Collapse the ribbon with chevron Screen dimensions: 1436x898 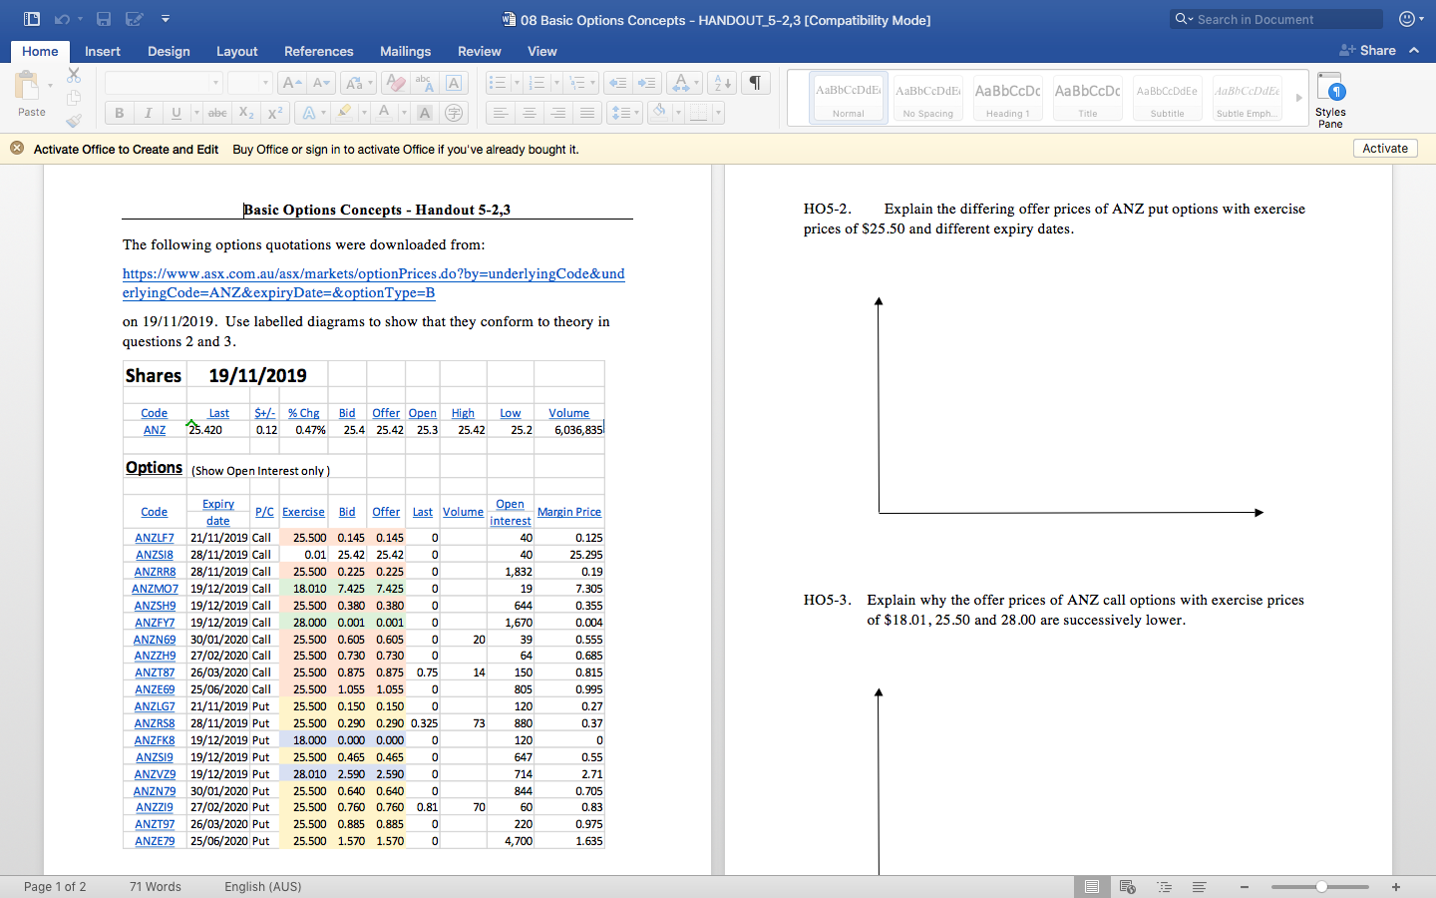[1414, 50]
